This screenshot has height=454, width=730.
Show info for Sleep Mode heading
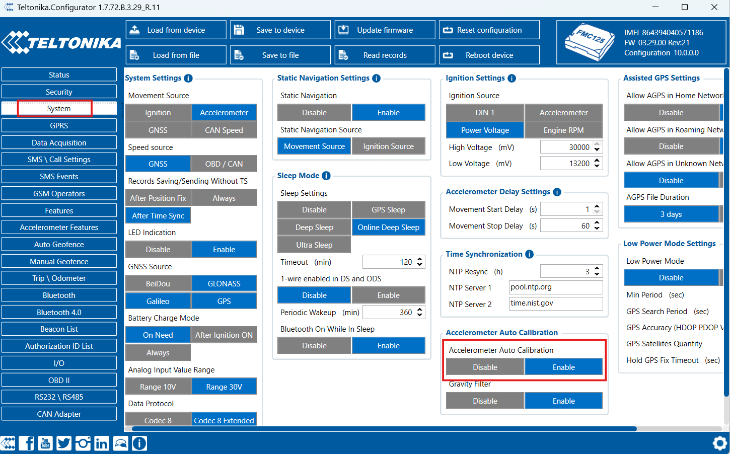coord(326,176)
